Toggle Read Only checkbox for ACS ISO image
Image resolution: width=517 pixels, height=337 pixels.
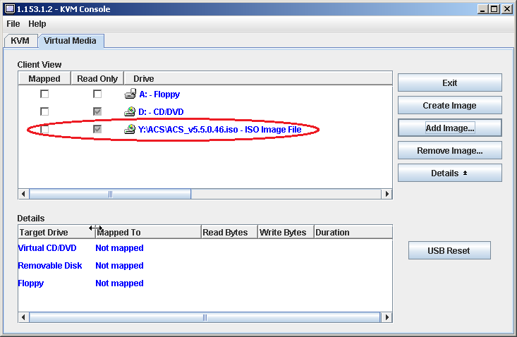click(97, 129)
